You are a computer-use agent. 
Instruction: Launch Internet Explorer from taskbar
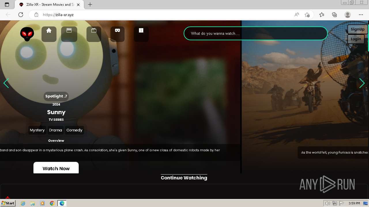[x=23, y=203]
